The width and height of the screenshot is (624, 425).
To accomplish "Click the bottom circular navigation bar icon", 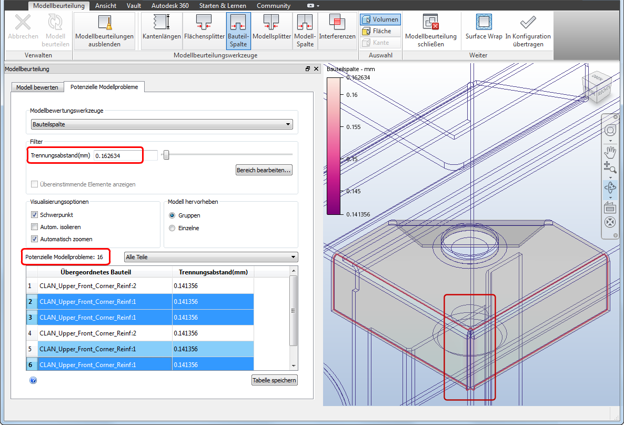I will pyautogui.click(x=610, y=222).
